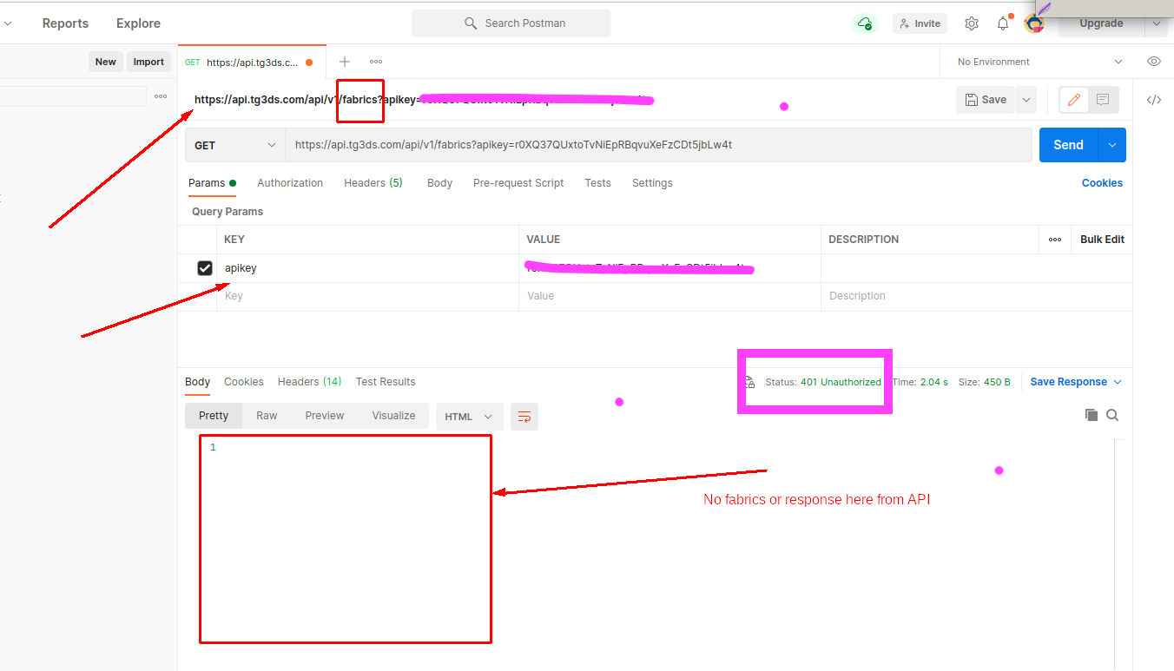Open the request Settings tab
This screenshot has width=1174, height=671.
click(x=652, y=183)
